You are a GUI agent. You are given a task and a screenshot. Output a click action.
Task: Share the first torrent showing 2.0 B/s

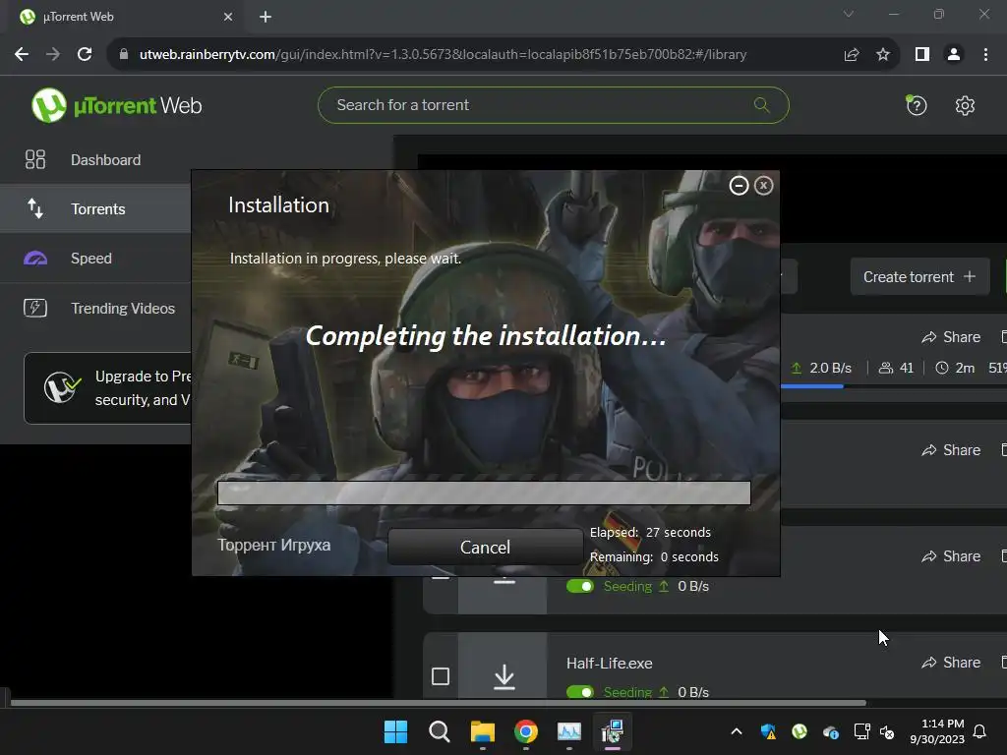click(951, 337)
